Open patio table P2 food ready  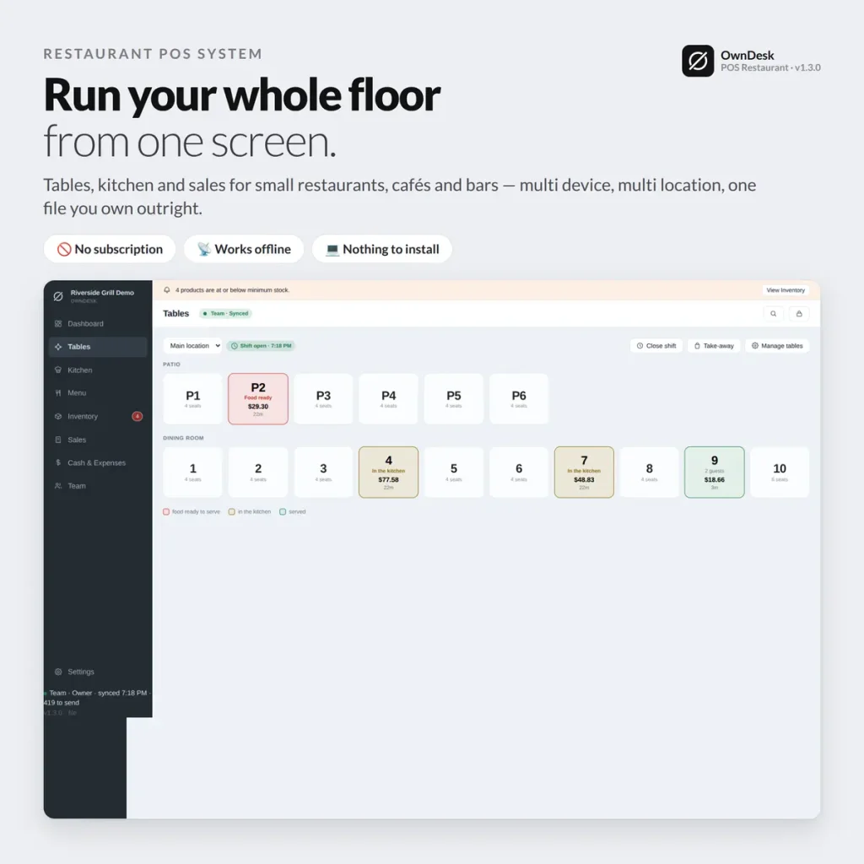point(258,399)
